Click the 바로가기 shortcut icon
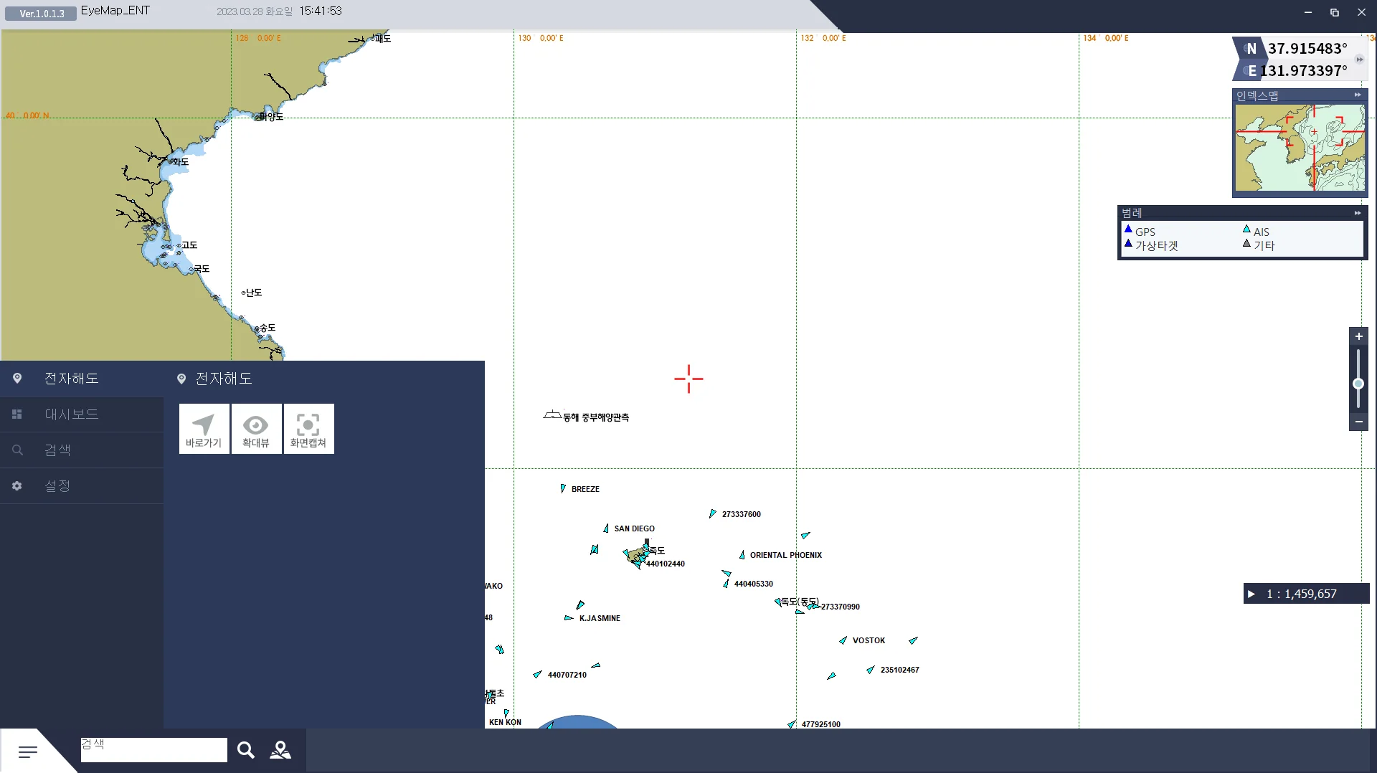The width and height of the screenshot is (1377, 773). 204,429
